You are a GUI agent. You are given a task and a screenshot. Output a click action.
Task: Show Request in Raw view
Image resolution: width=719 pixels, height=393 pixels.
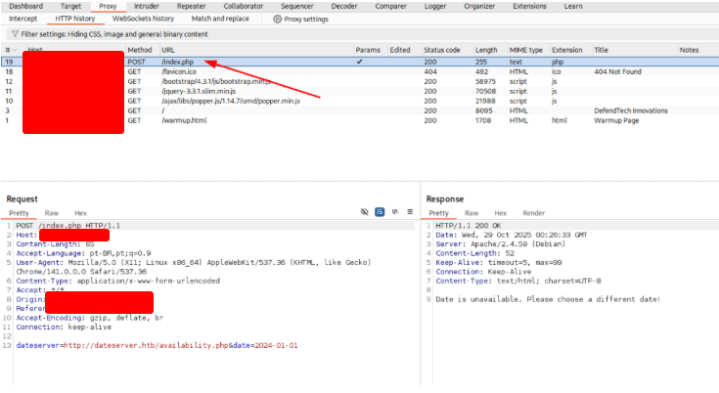51,212
